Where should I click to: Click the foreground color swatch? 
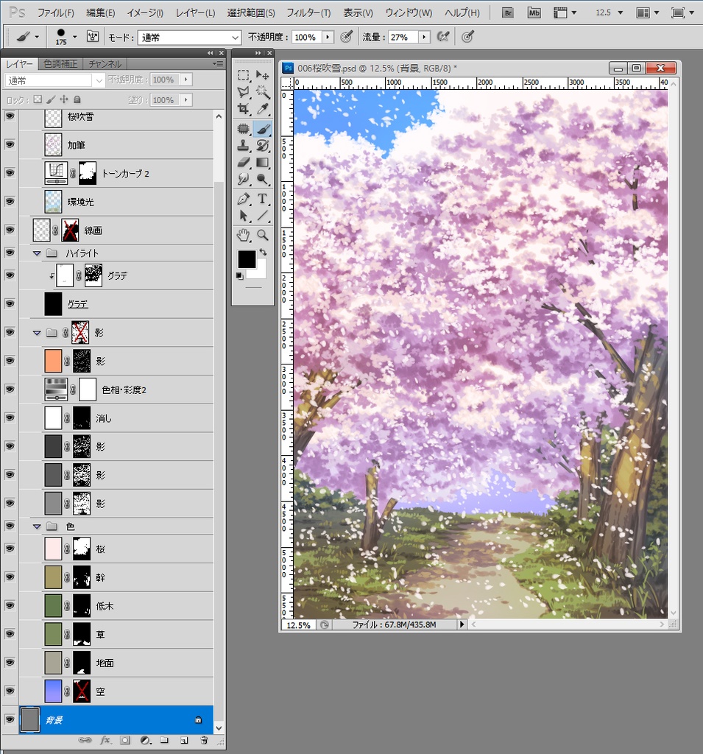246,259
